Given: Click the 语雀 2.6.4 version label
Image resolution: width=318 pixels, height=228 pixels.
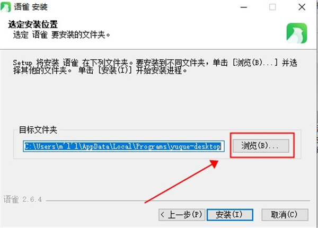Looking at the screenshot, I should click(22, 199).
